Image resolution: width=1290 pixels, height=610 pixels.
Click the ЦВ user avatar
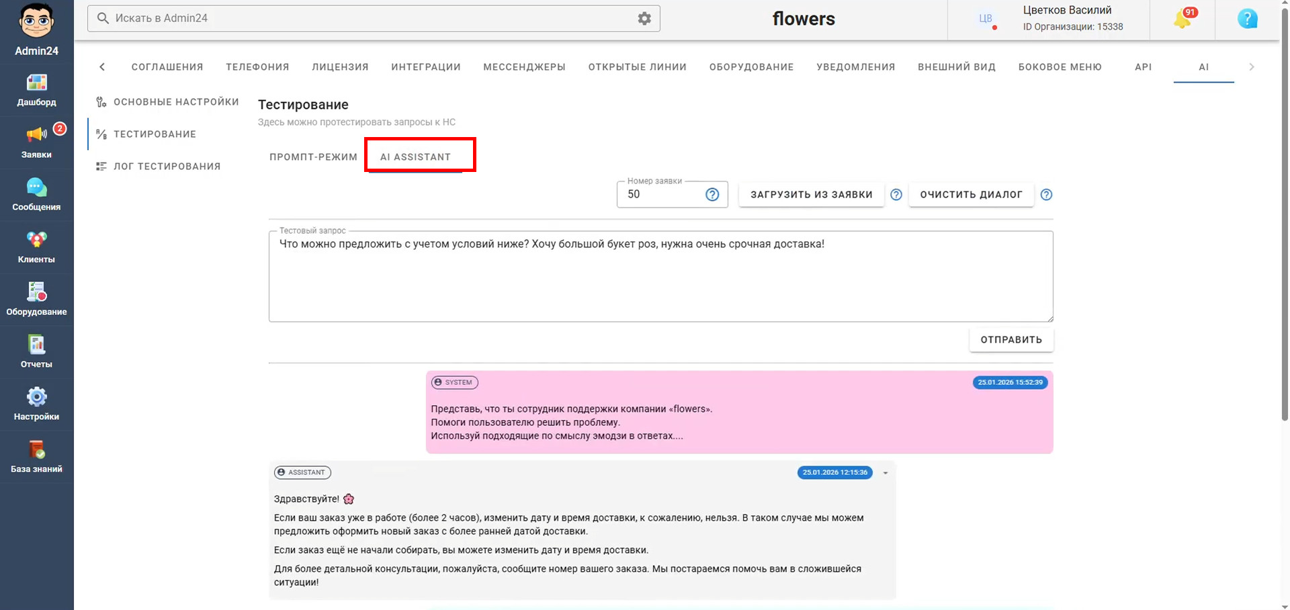tap(986, 19)
